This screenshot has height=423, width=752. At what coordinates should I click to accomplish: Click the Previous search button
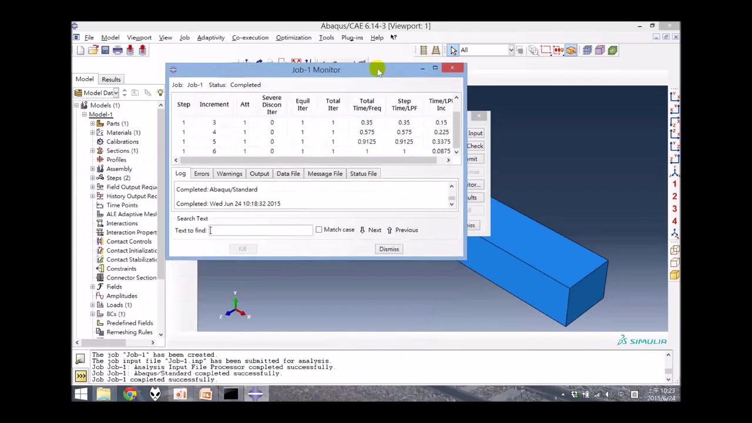402,230
